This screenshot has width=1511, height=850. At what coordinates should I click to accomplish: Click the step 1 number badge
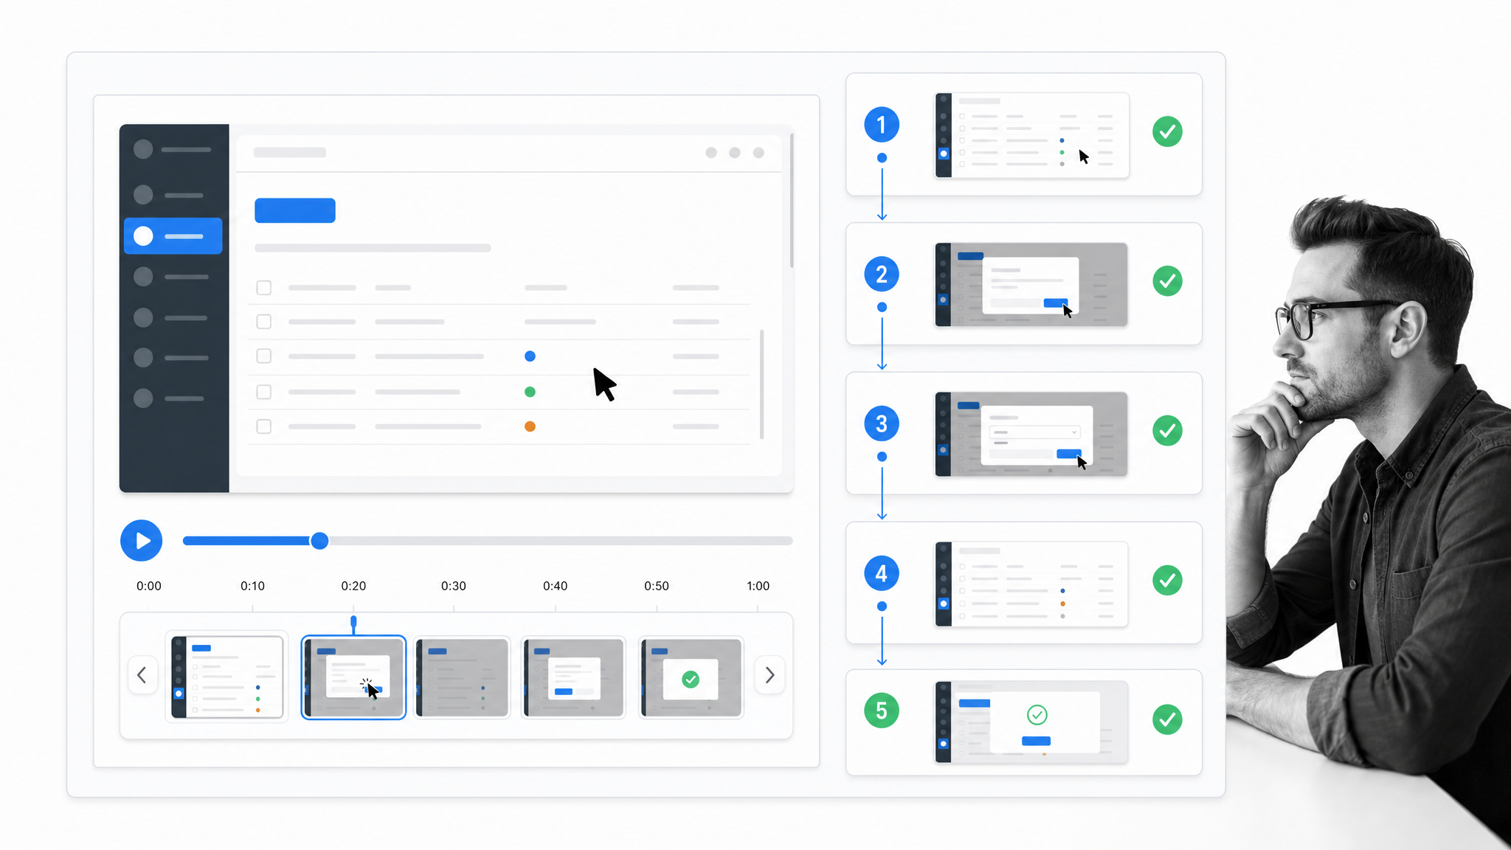tap(882, 125)
